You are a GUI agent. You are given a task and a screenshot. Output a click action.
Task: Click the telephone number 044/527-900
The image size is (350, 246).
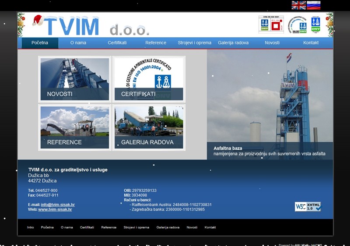pyautogui.click(x=46, y=190)
